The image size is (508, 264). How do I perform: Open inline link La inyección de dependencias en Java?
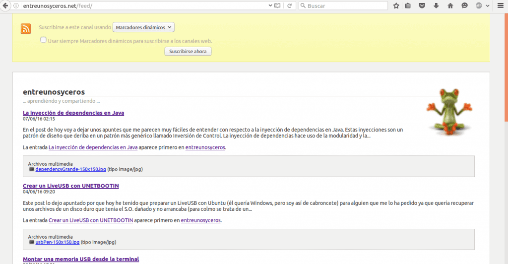click(93, 147)
